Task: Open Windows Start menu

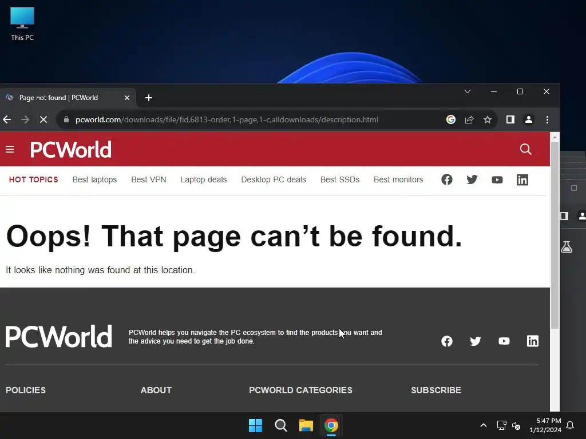Action: click(x=256, y=425)
